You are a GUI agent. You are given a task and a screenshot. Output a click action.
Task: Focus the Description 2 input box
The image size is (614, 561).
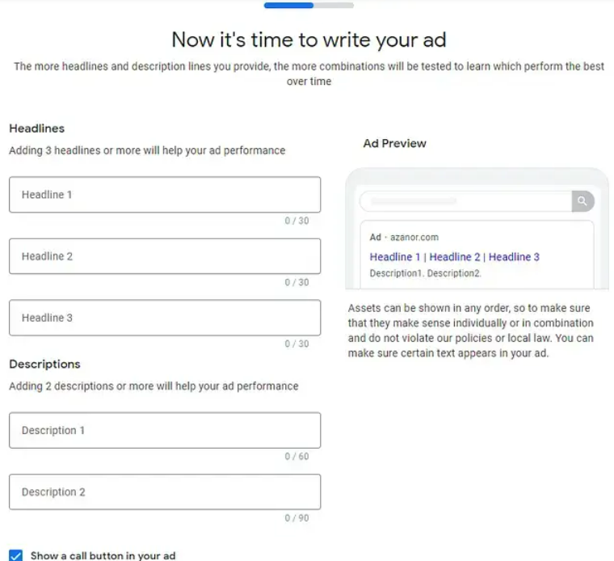click(165, 492)
